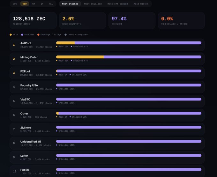Viewport: 217px width, 177px height.
Task: Click the rank number 1 beside AntPool
Action: (x=14, y=45)
